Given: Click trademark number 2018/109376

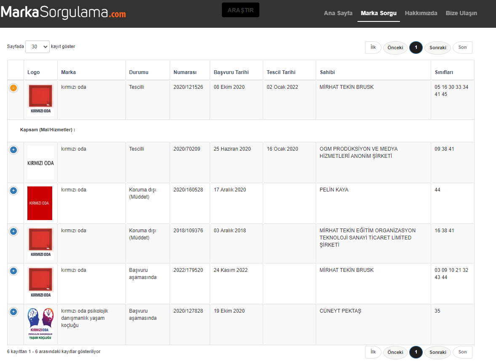Looking at the screenshot, I should (188, 231).
